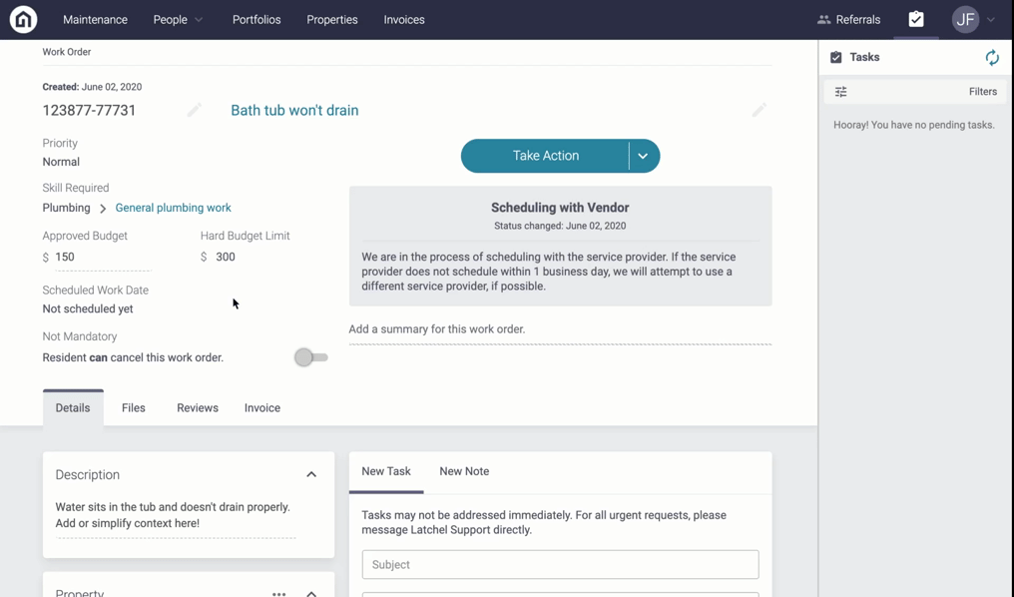Open the General plumbing work link
This screenshot has height=597, width=1014.
tap(173, 208)
